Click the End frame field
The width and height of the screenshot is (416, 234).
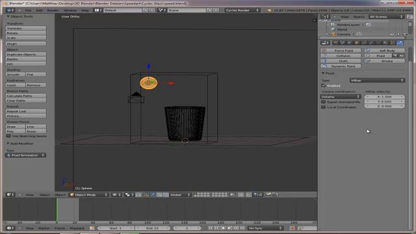[152, 228]
